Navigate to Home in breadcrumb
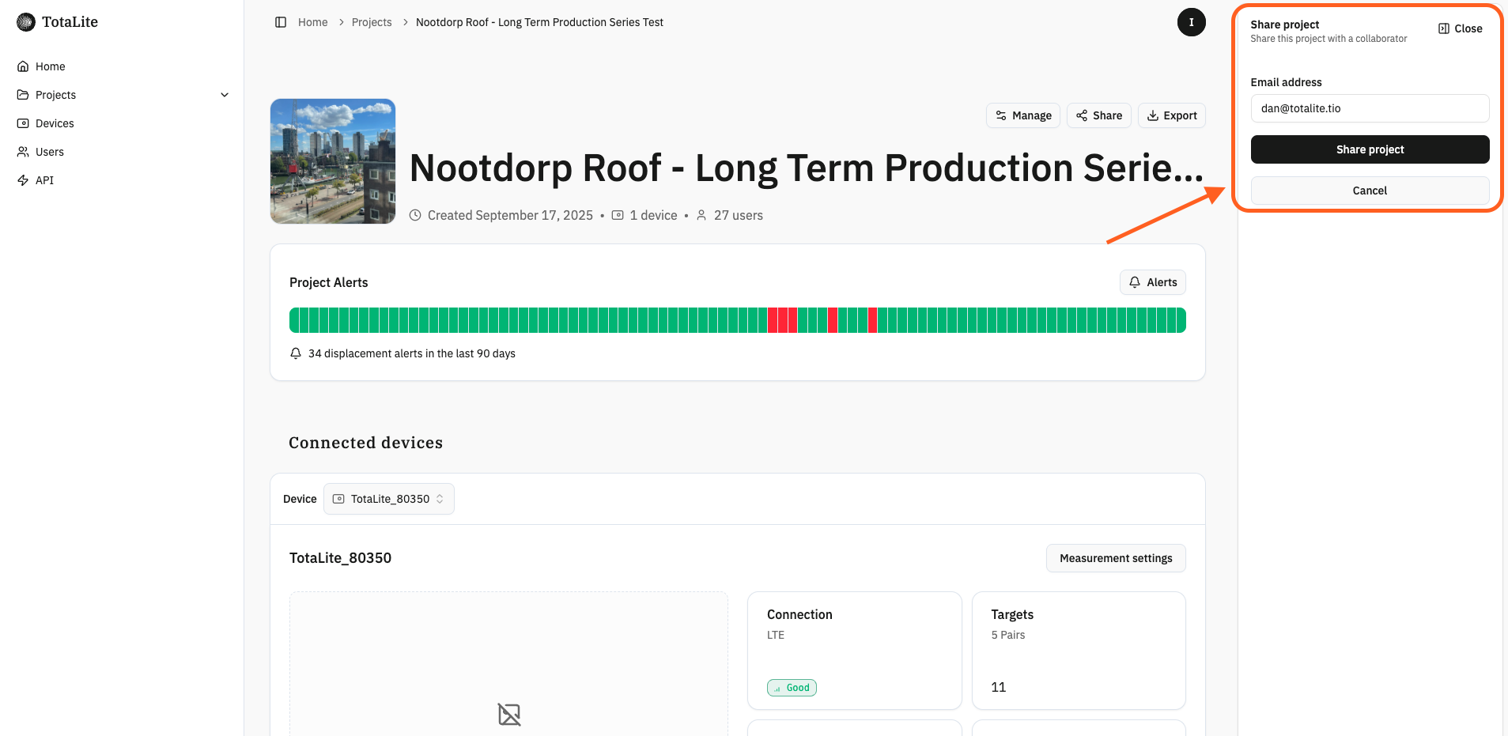 (x=312, y=22)
